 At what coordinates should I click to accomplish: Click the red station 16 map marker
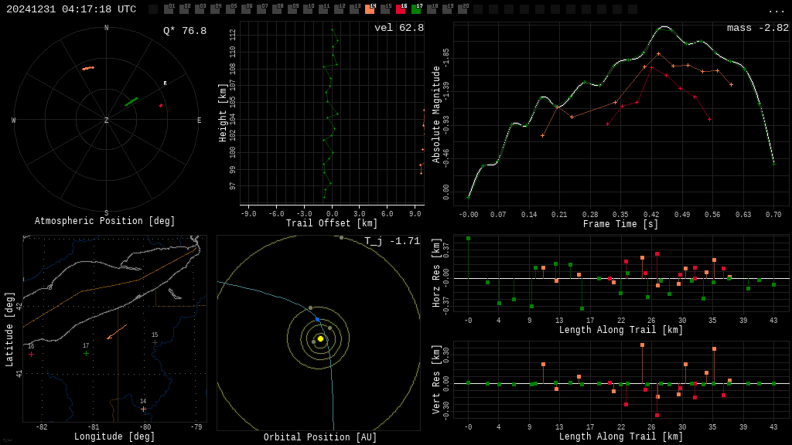click(x=31, y=354)
